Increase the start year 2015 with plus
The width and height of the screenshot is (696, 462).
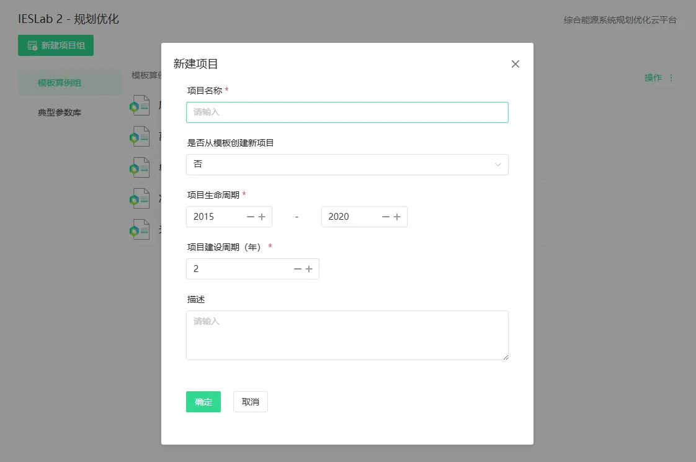click(x=262, y=217)
